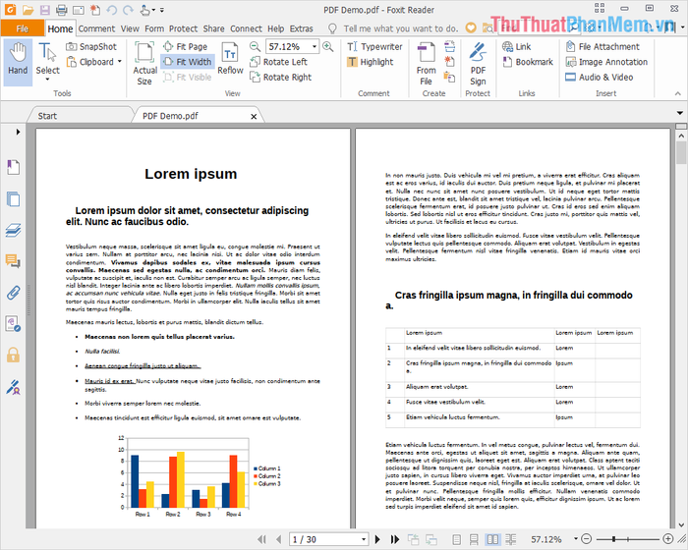Jump to last page in status bar

coord(395,539)
